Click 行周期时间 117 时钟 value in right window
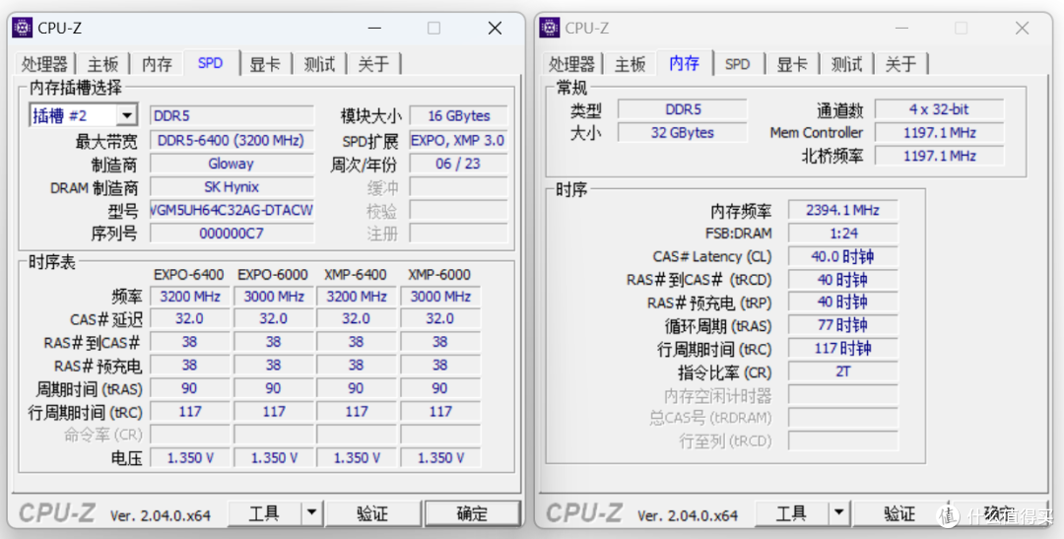Image resolution: width=1064 pixels, height=539 pixels. click(842, 348)
